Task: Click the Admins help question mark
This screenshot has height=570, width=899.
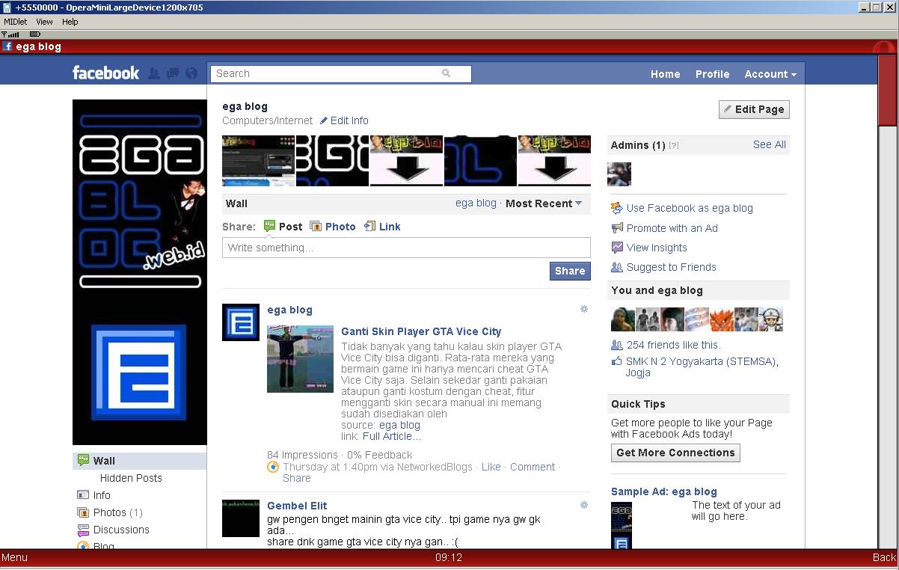Action: pos(674,145)
